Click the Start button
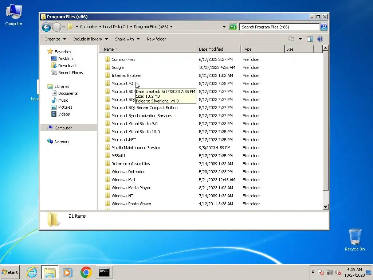The image size is (373, 280). 10,272
